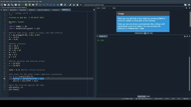Image resolution: width=191 pixels, height=107 pixels.
Task: Click the Line 31 Col status entry
Action: click(158, 99)
